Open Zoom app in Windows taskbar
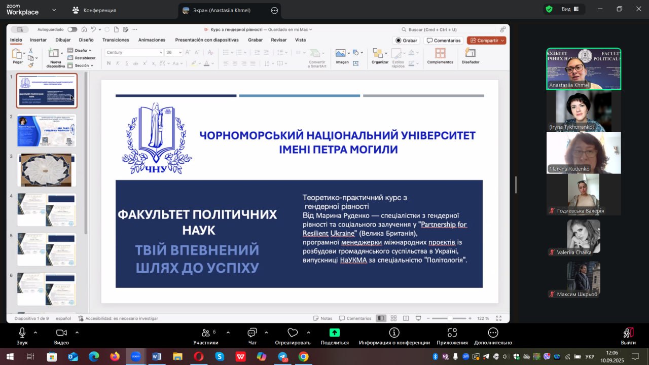Viewport: 649px width, 365px height. pyautogui.click(x=135, y=356)
